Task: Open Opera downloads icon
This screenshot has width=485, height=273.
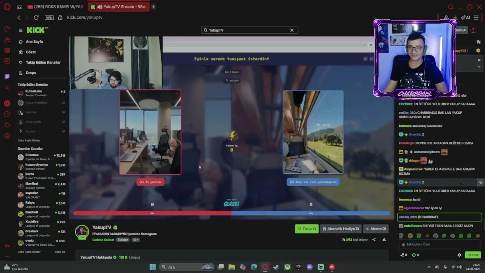Action: pos(455,17)
